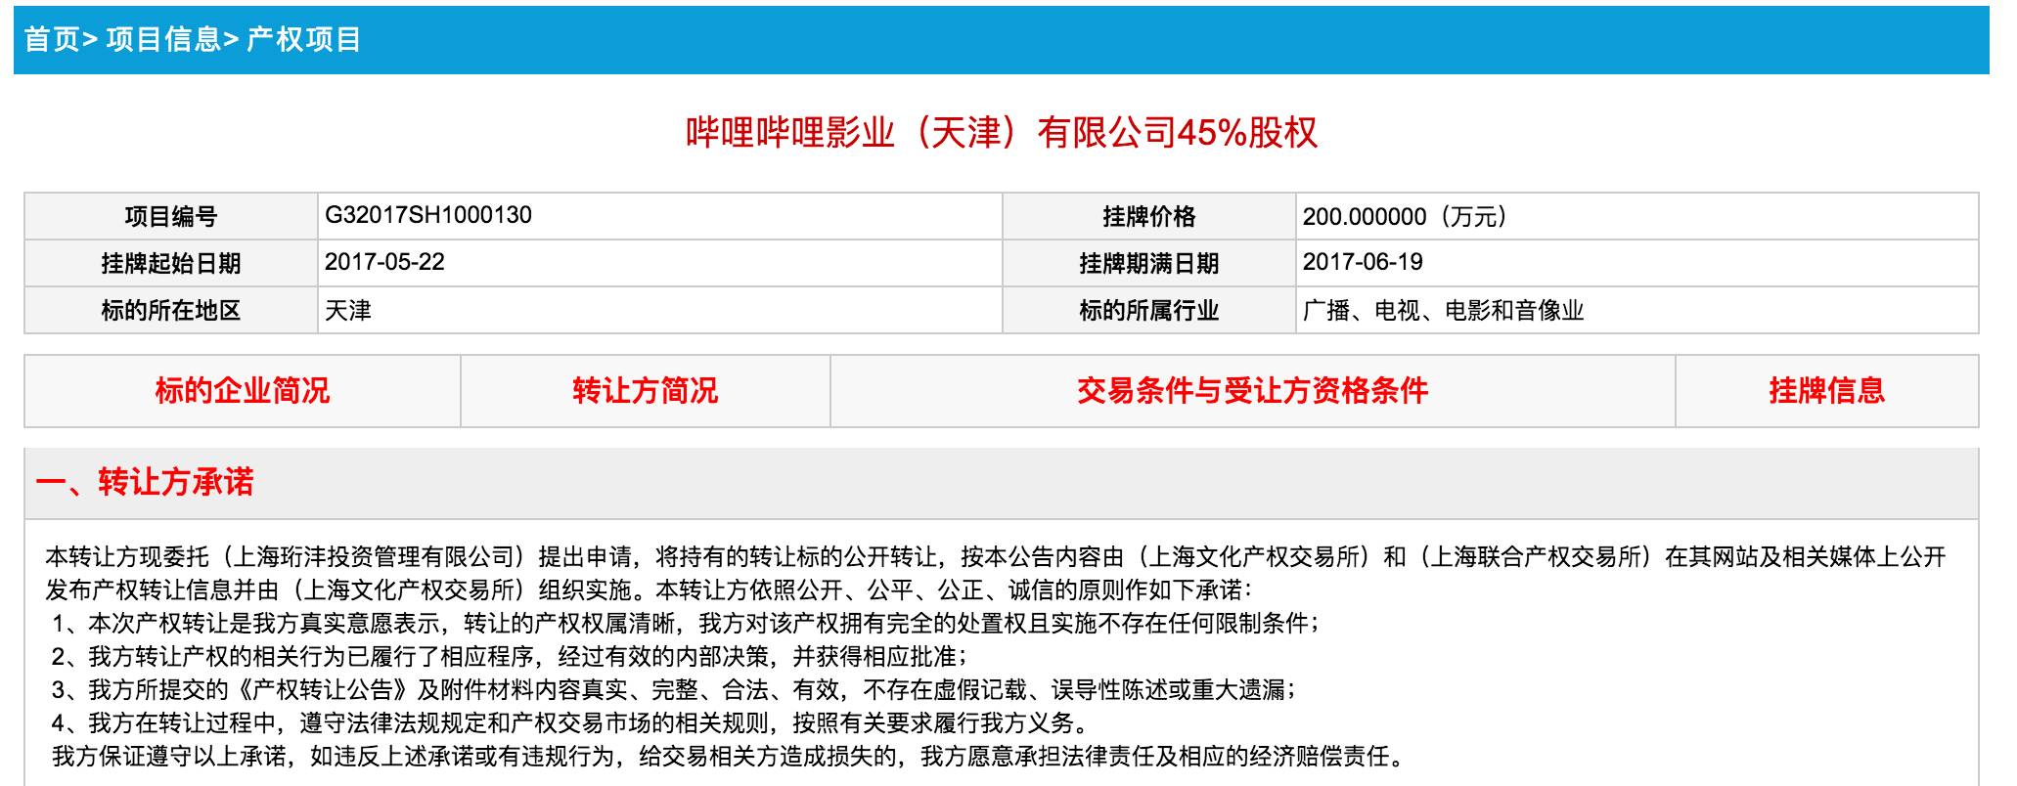The image size is (2017, 786).
Task: Click the 项目编号 label cell
Action: coord(171,216)
